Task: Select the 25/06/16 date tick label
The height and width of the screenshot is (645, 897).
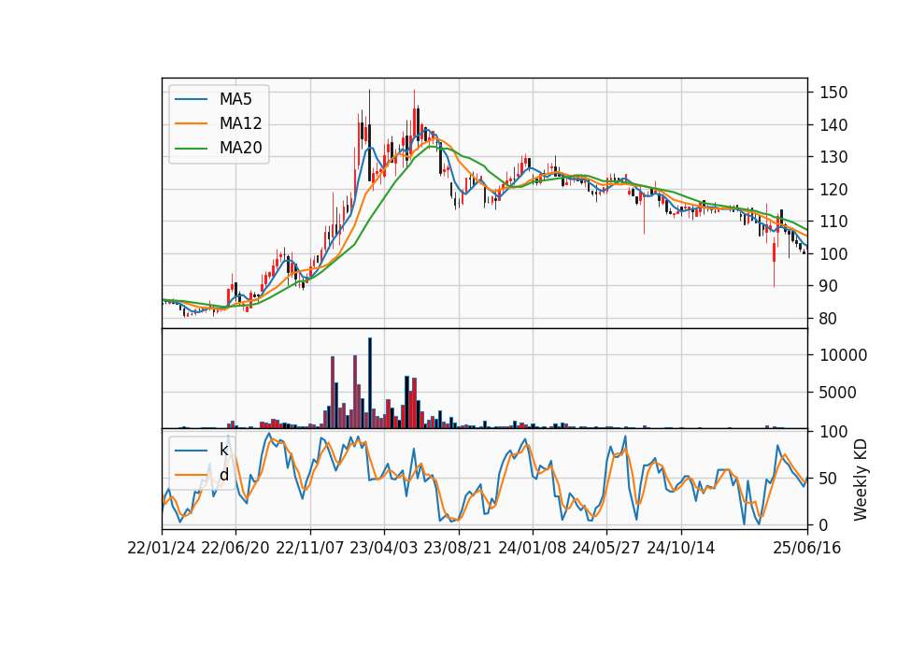Action: pos(807,548)
